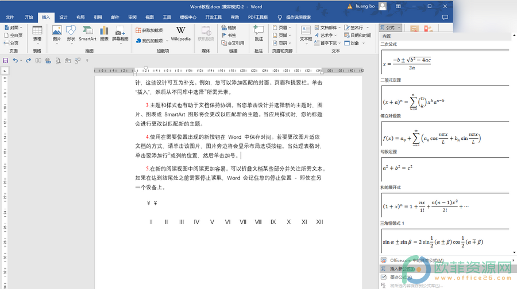
Task: Switch to the References (引用) tab
Action: coord(98,17)
